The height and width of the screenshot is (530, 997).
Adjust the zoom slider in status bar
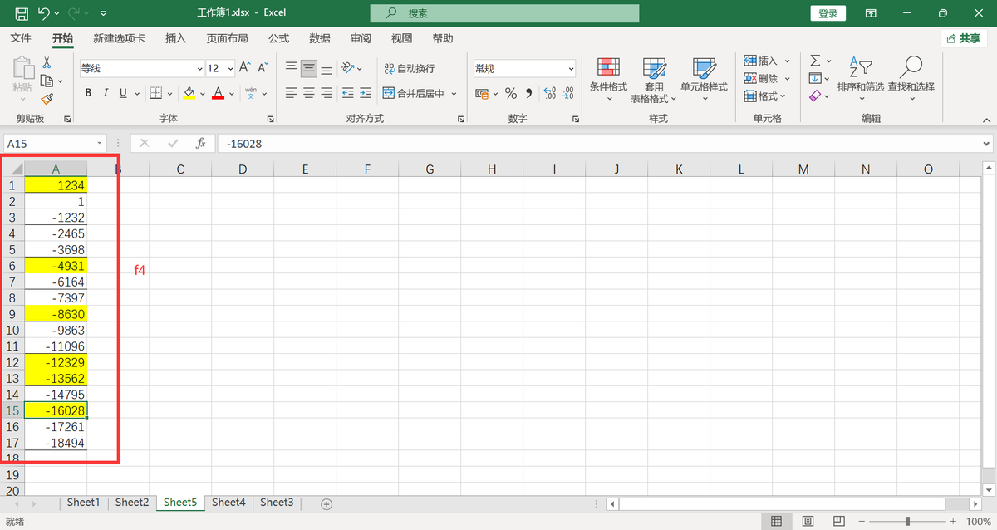[x=907, y=521]
